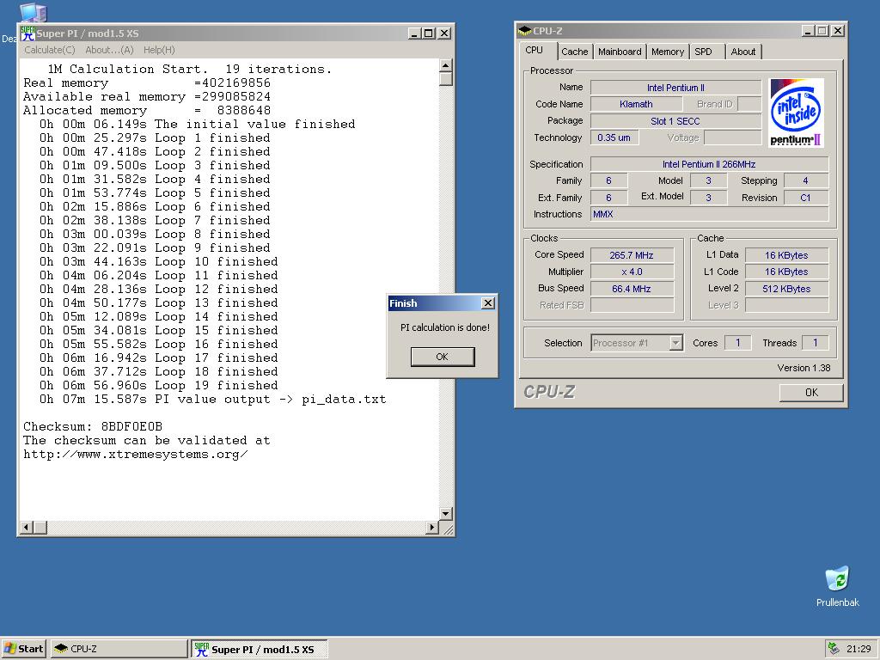
Task: Click OK button in CPU-Z window
Action: click(811, 392)
